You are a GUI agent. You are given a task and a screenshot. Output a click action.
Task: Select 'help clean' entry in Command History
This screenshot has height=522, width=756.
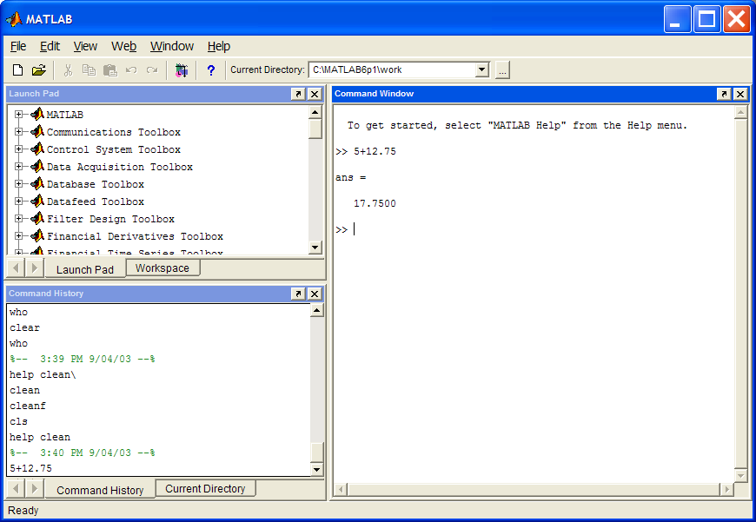40,437
